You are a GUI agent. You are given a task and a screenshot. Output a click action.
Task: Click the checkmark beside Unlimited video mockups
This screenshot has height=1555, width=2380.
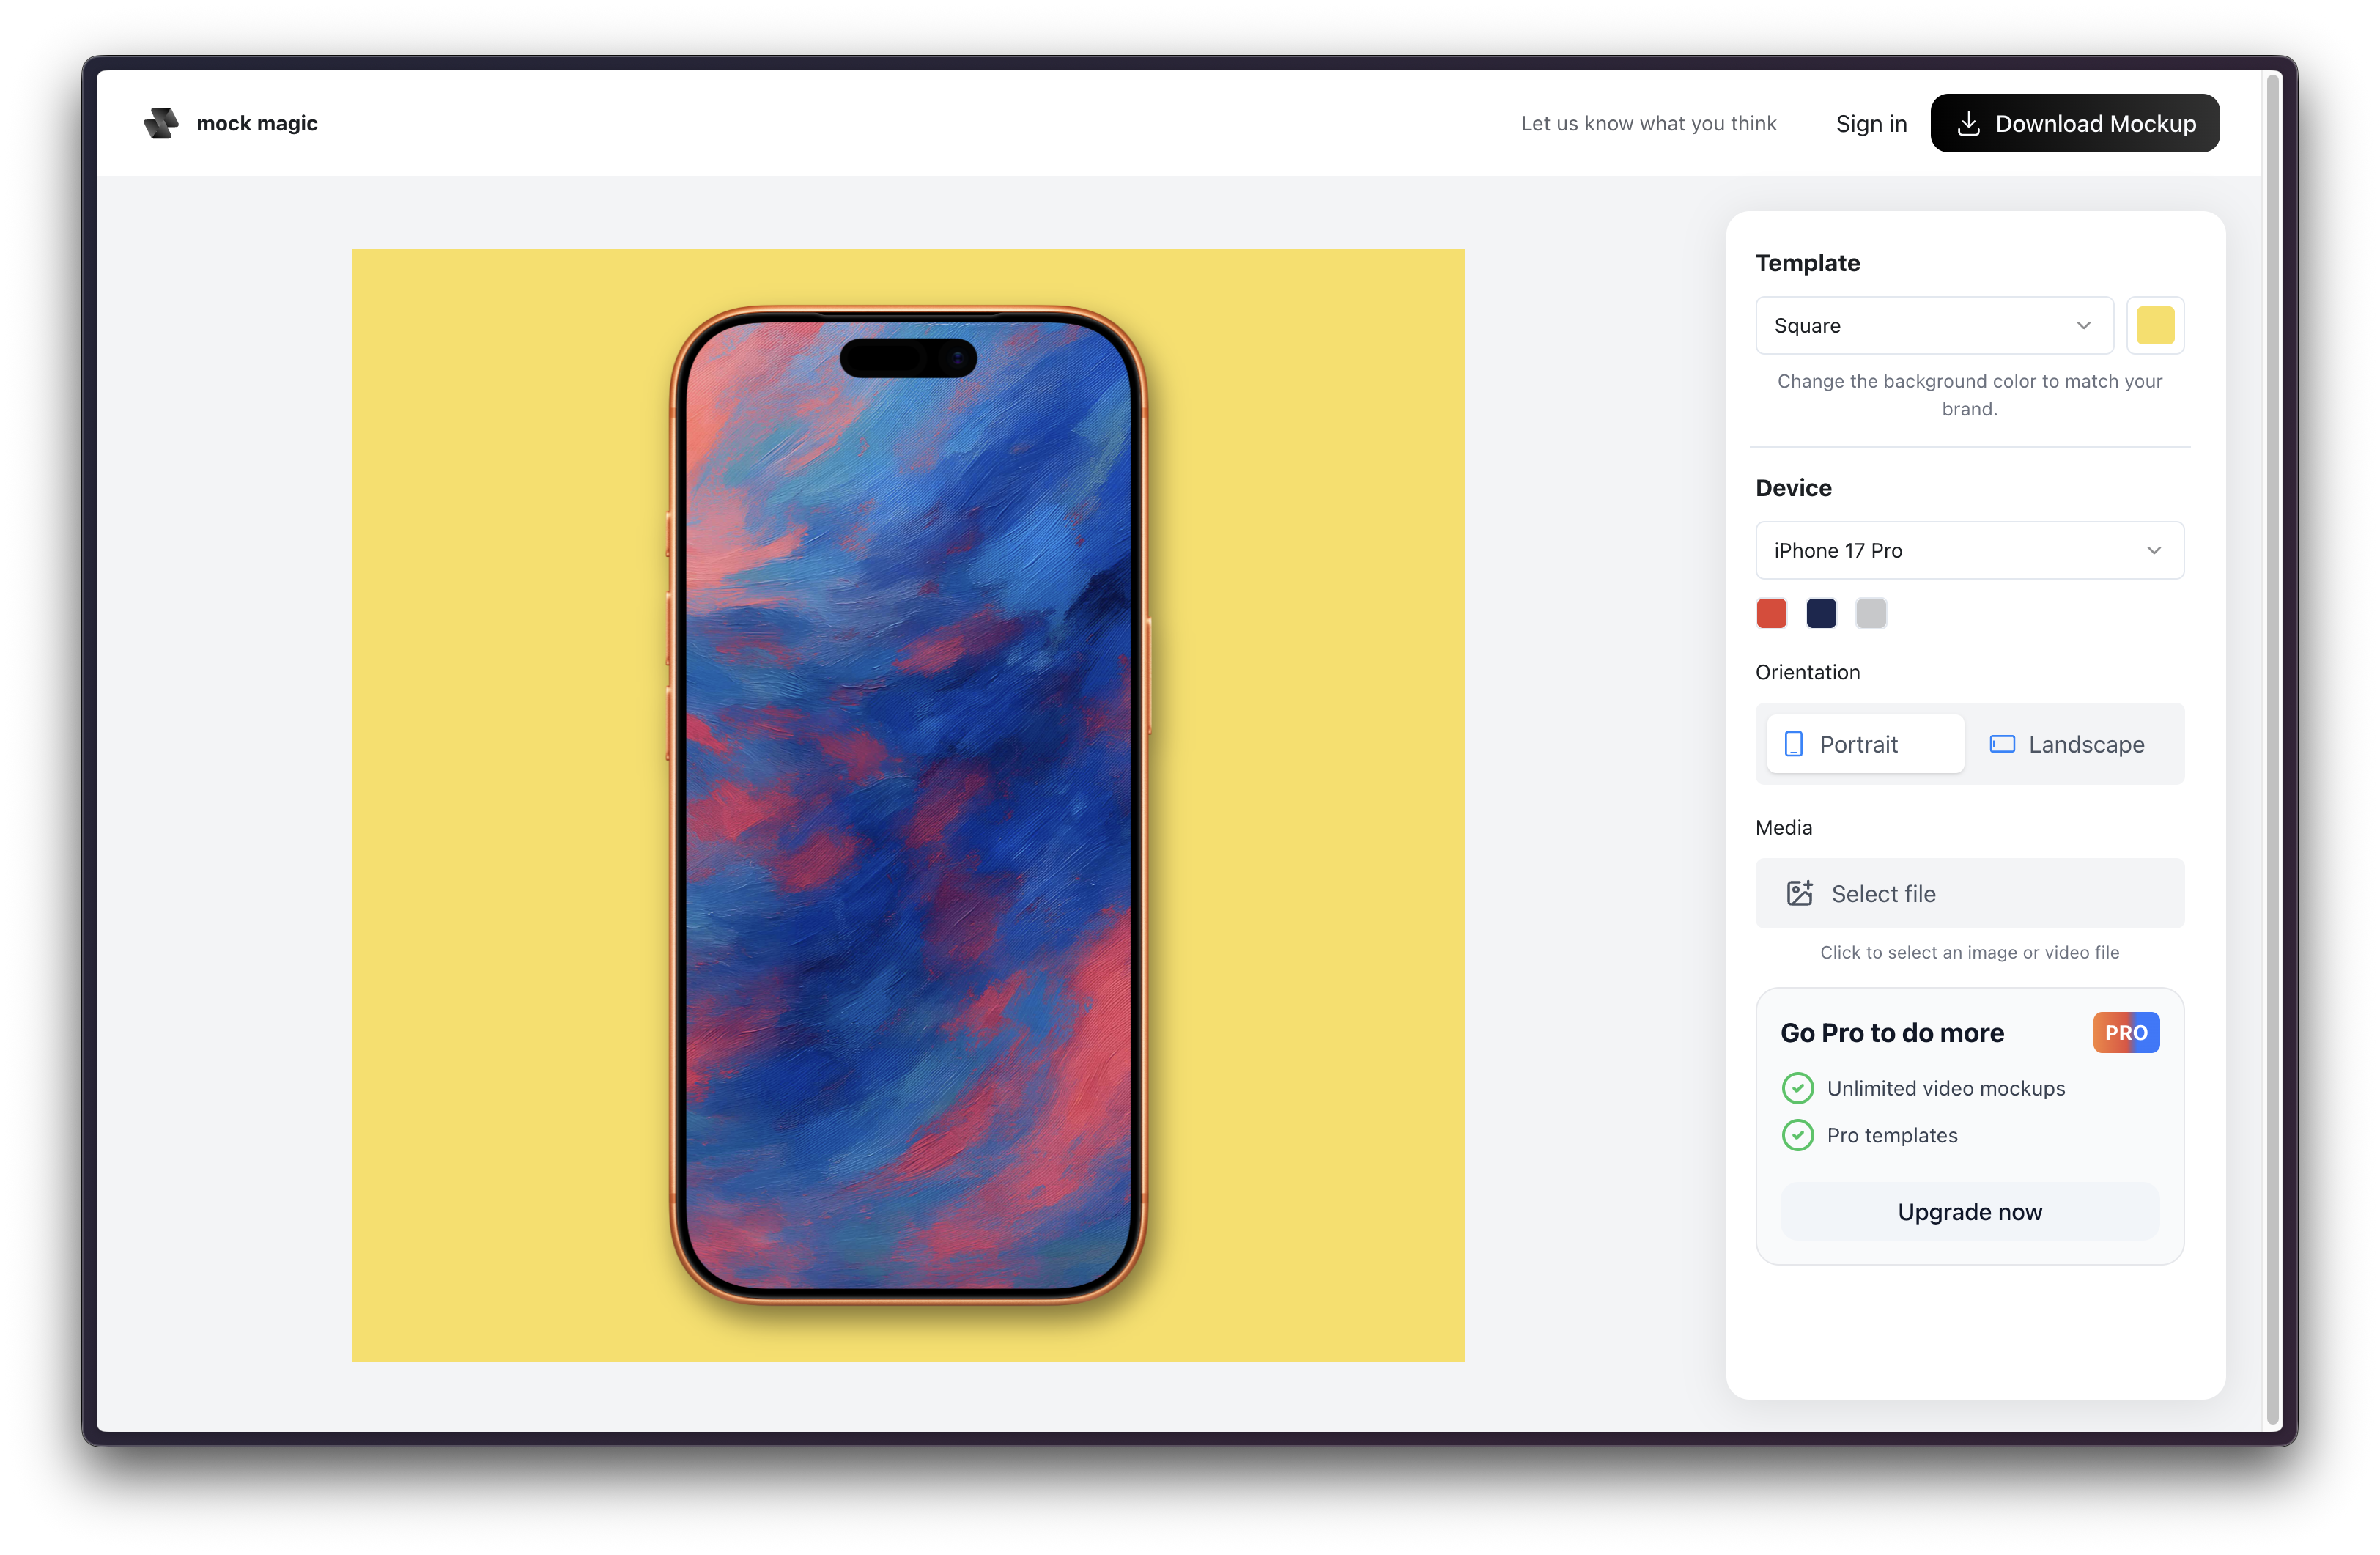pos(1798,1088)
